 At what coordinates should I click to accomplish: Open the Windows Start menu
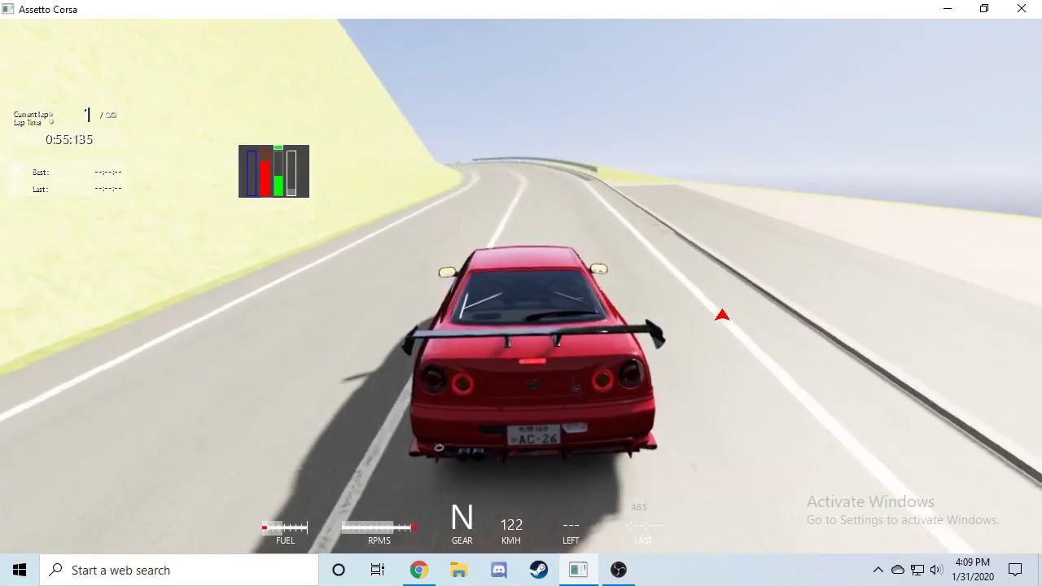(20, 570)
